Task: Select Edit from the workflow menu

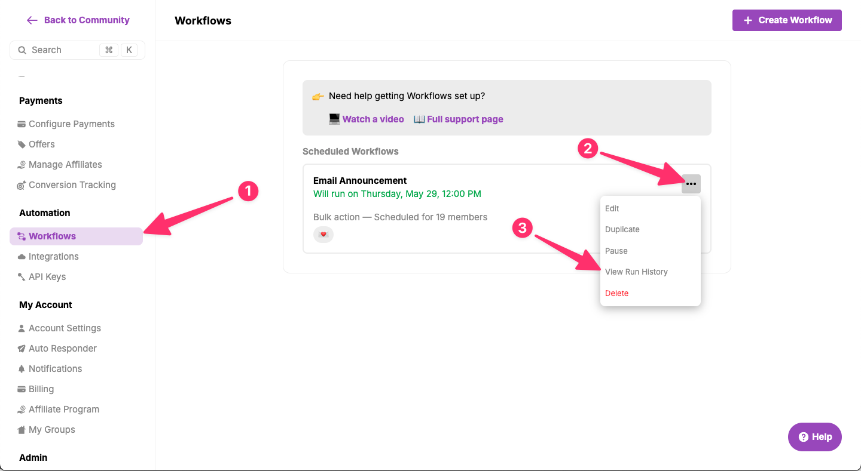Action: tap(612, 208)
